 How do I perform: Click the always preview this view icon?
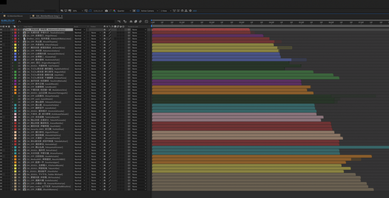pos(62,11)
